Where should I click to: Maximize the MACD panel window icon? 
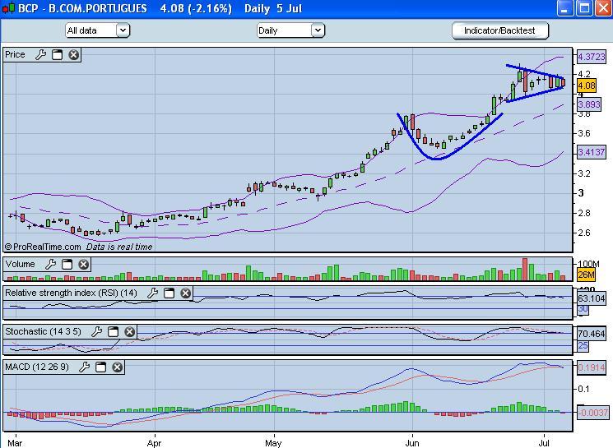click(x=101, y=367)
